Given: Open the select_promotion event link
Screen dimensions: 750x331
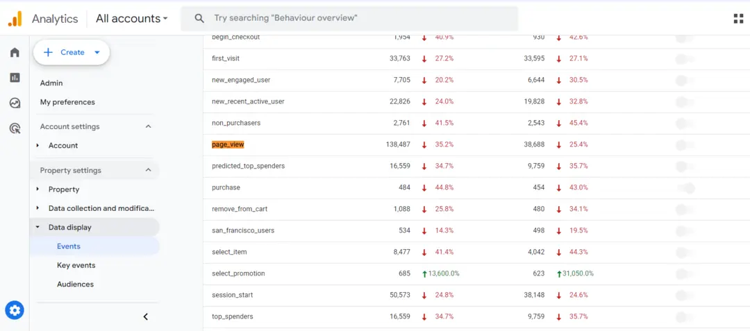Looking at the screenshot, I should pyautogui.click(x=238, y=273).
